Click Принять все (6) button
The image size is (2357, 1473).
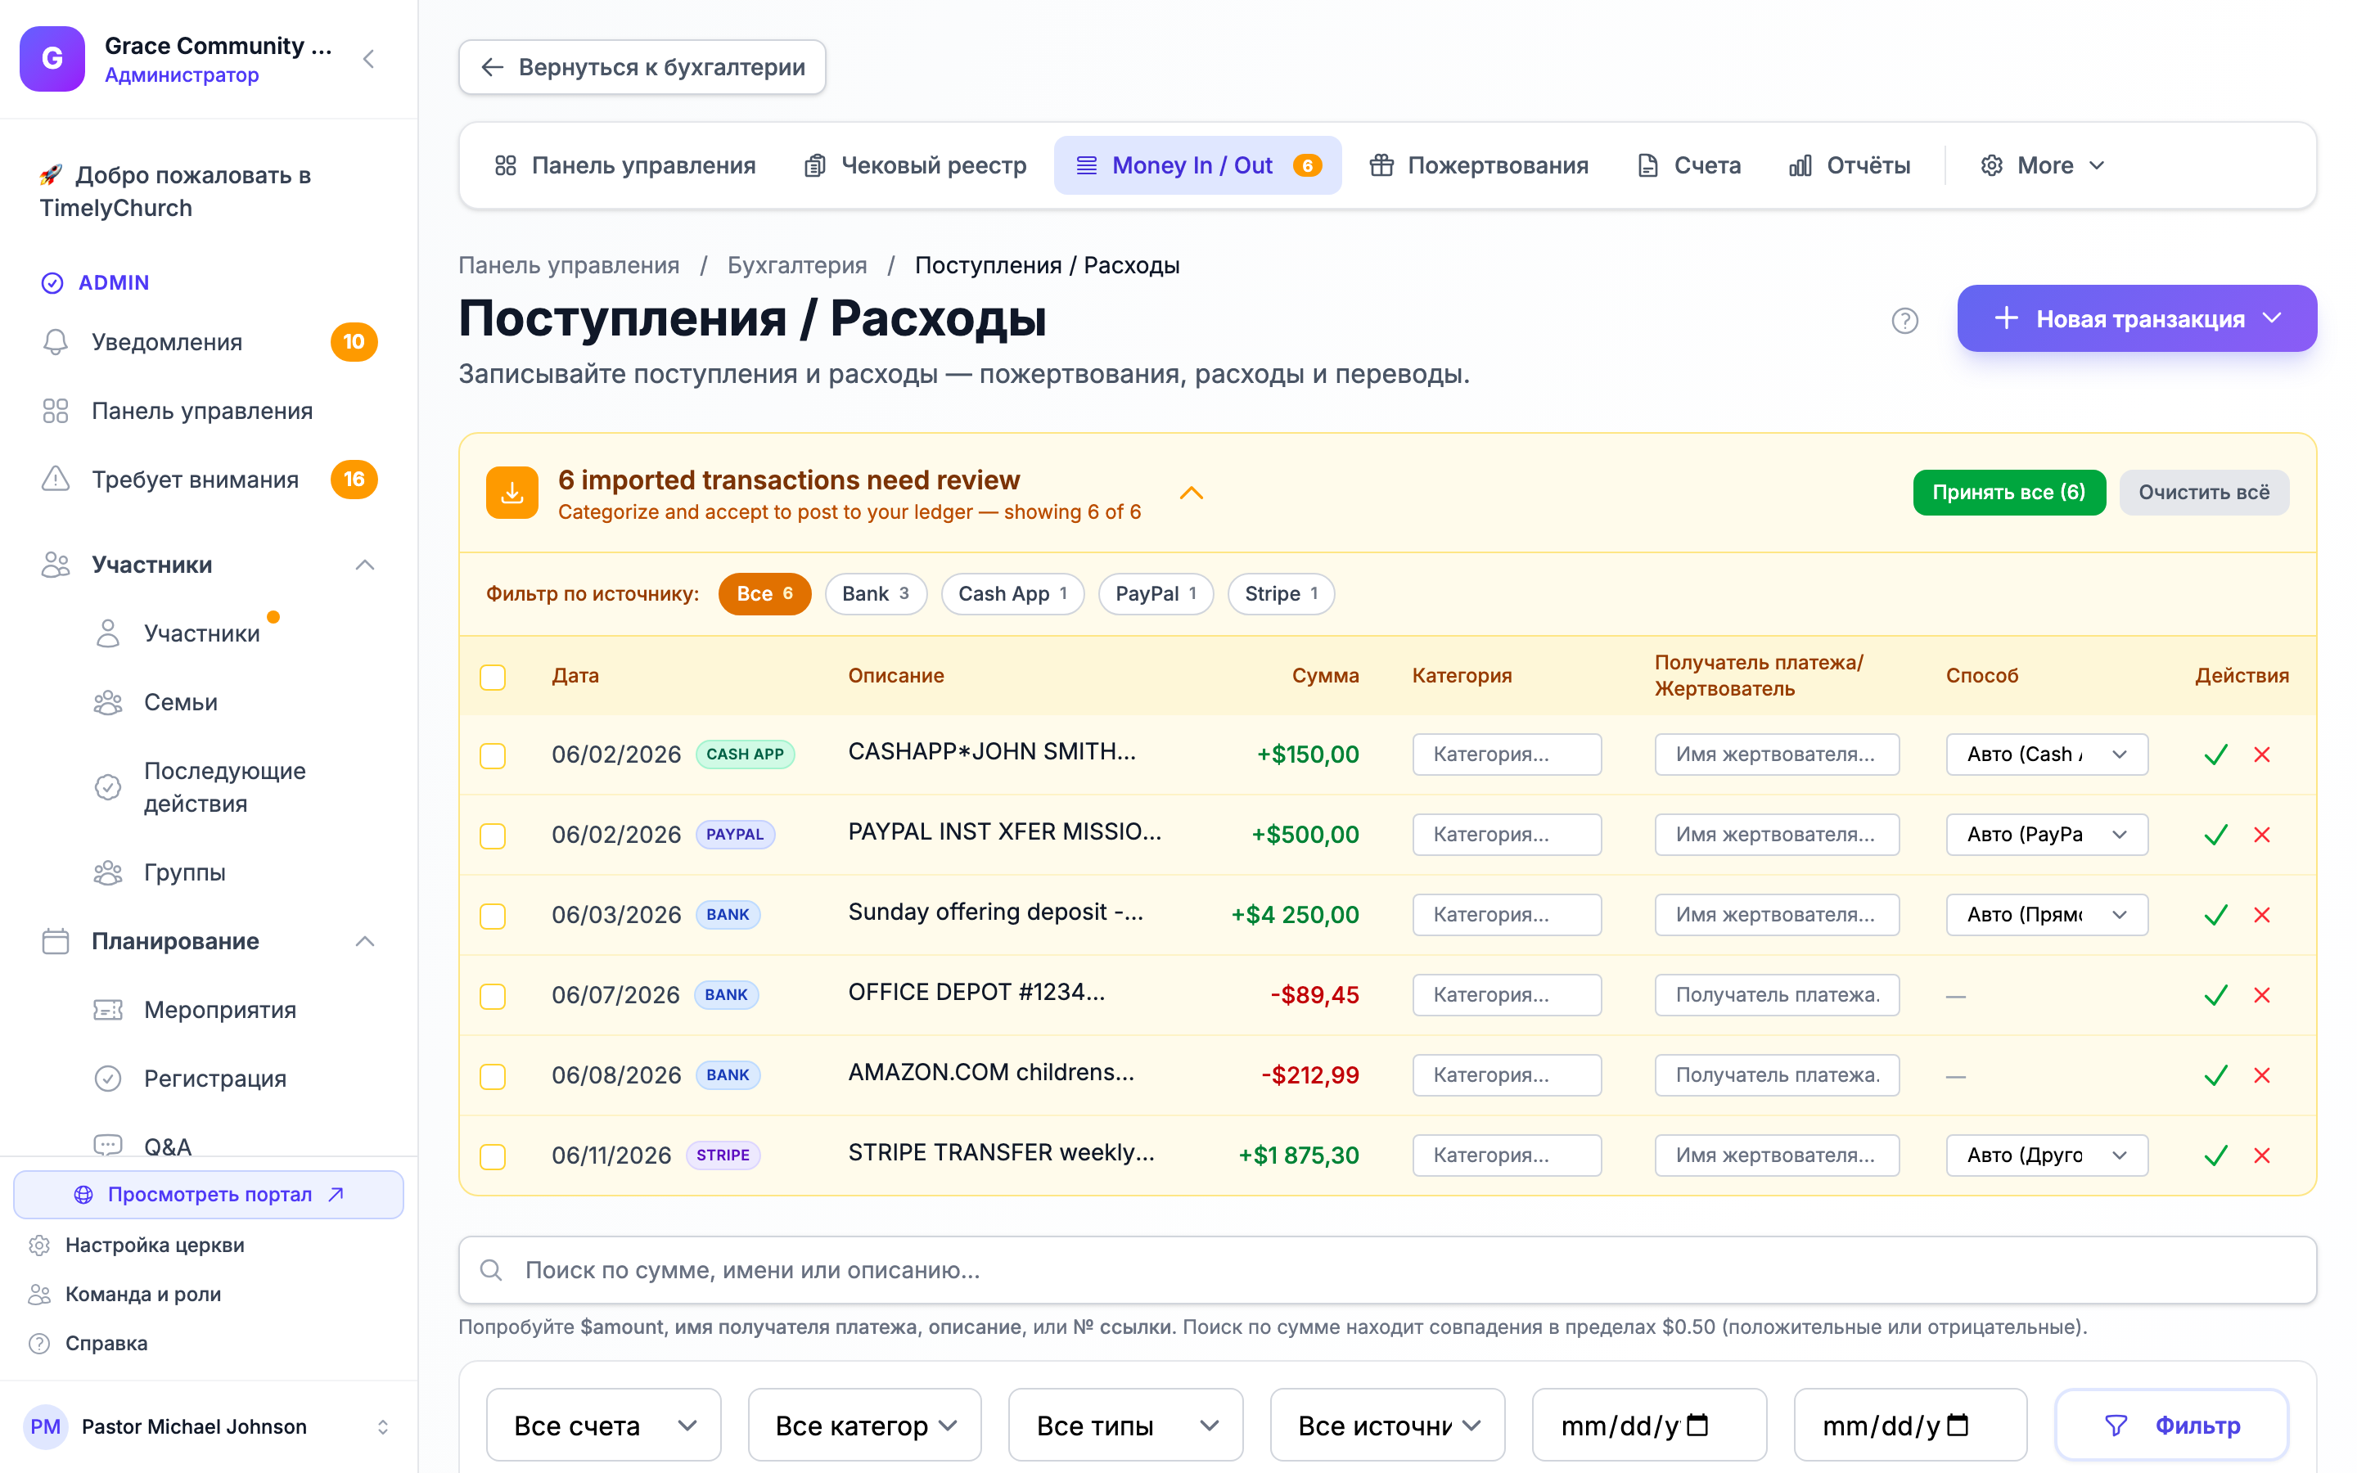point(2008,493)
